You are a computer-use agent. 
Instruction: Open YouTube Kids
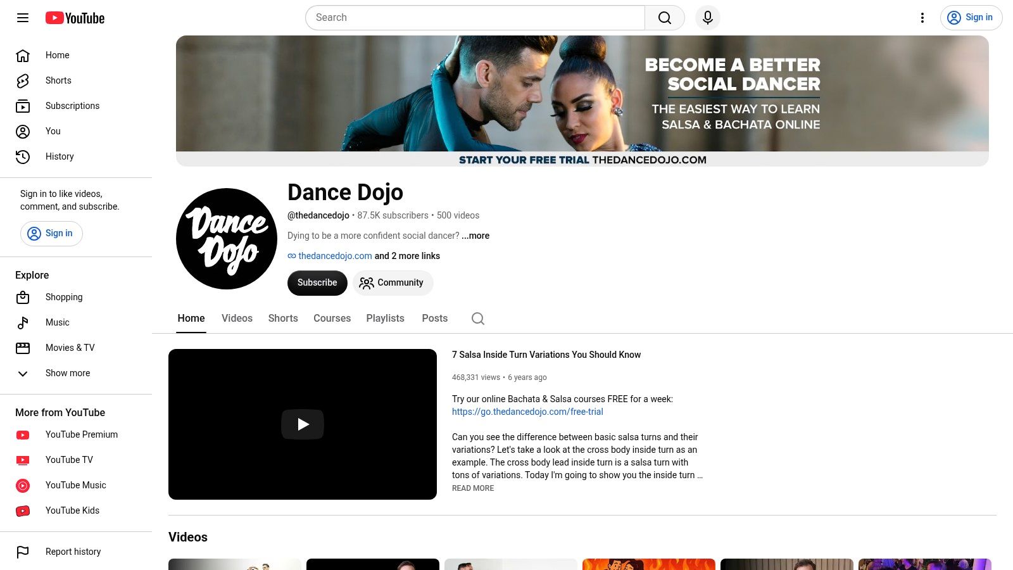pyautogui.click(x=76, y=510)
